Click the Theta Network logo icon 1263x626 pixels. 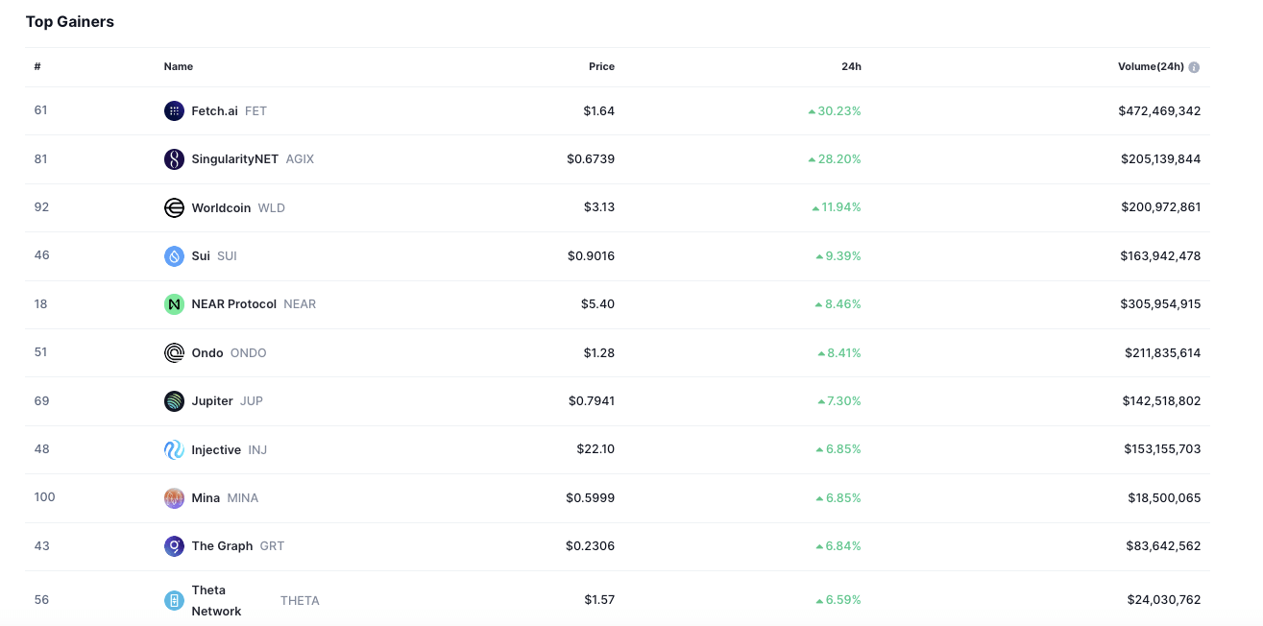tap(174, 601)
